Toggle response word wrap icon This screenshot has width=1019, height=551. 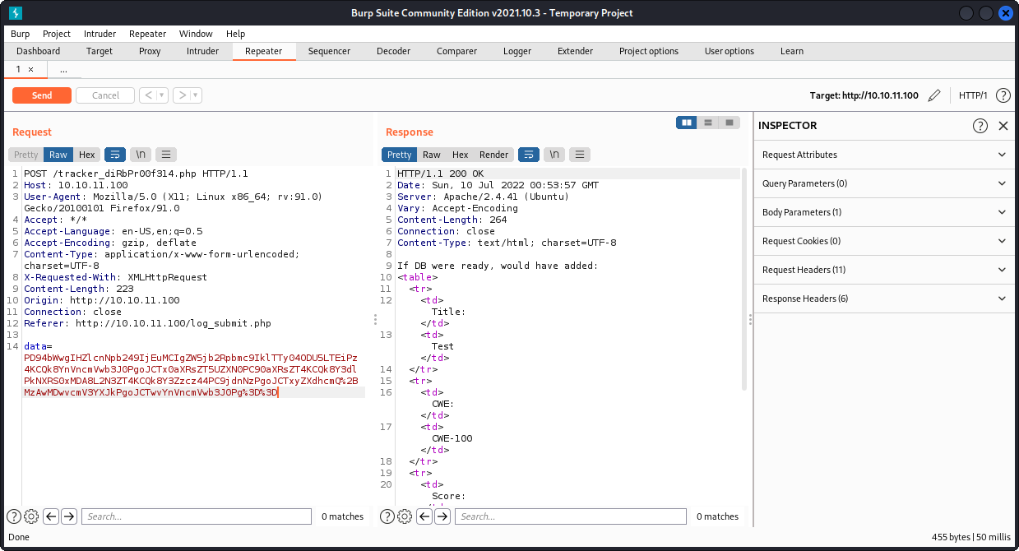pyautogui.click(x=529, y=155)
